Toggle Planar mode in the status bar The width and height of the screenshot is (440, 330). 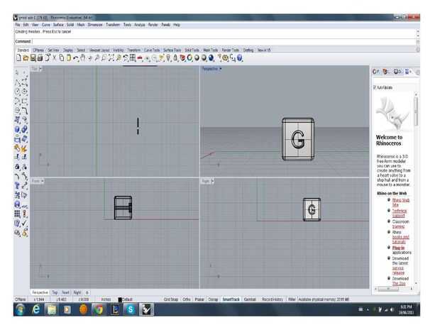click(199, 299)
